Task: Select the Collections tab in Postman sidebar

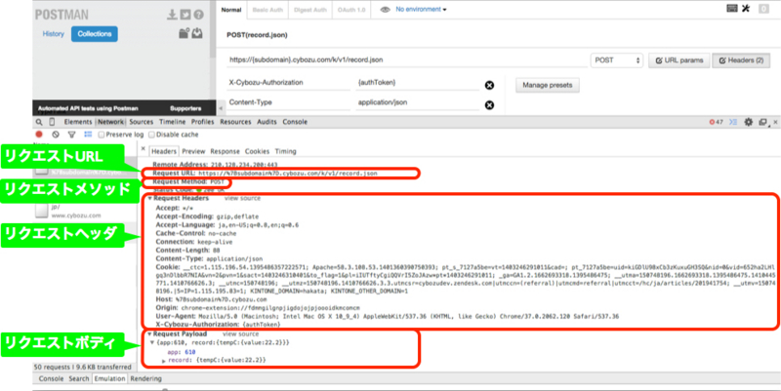Action: 95,34
